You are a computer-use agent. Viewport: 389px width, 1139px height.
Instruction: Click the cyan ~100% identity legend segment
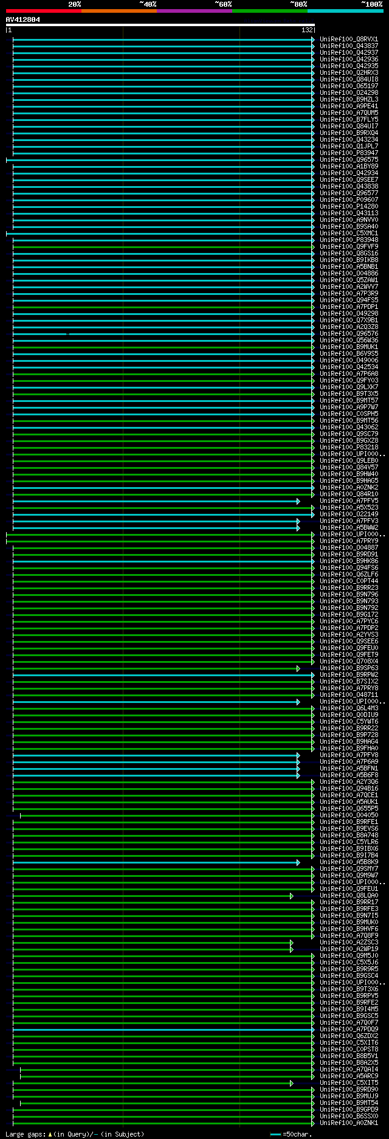tap(345, 11)
